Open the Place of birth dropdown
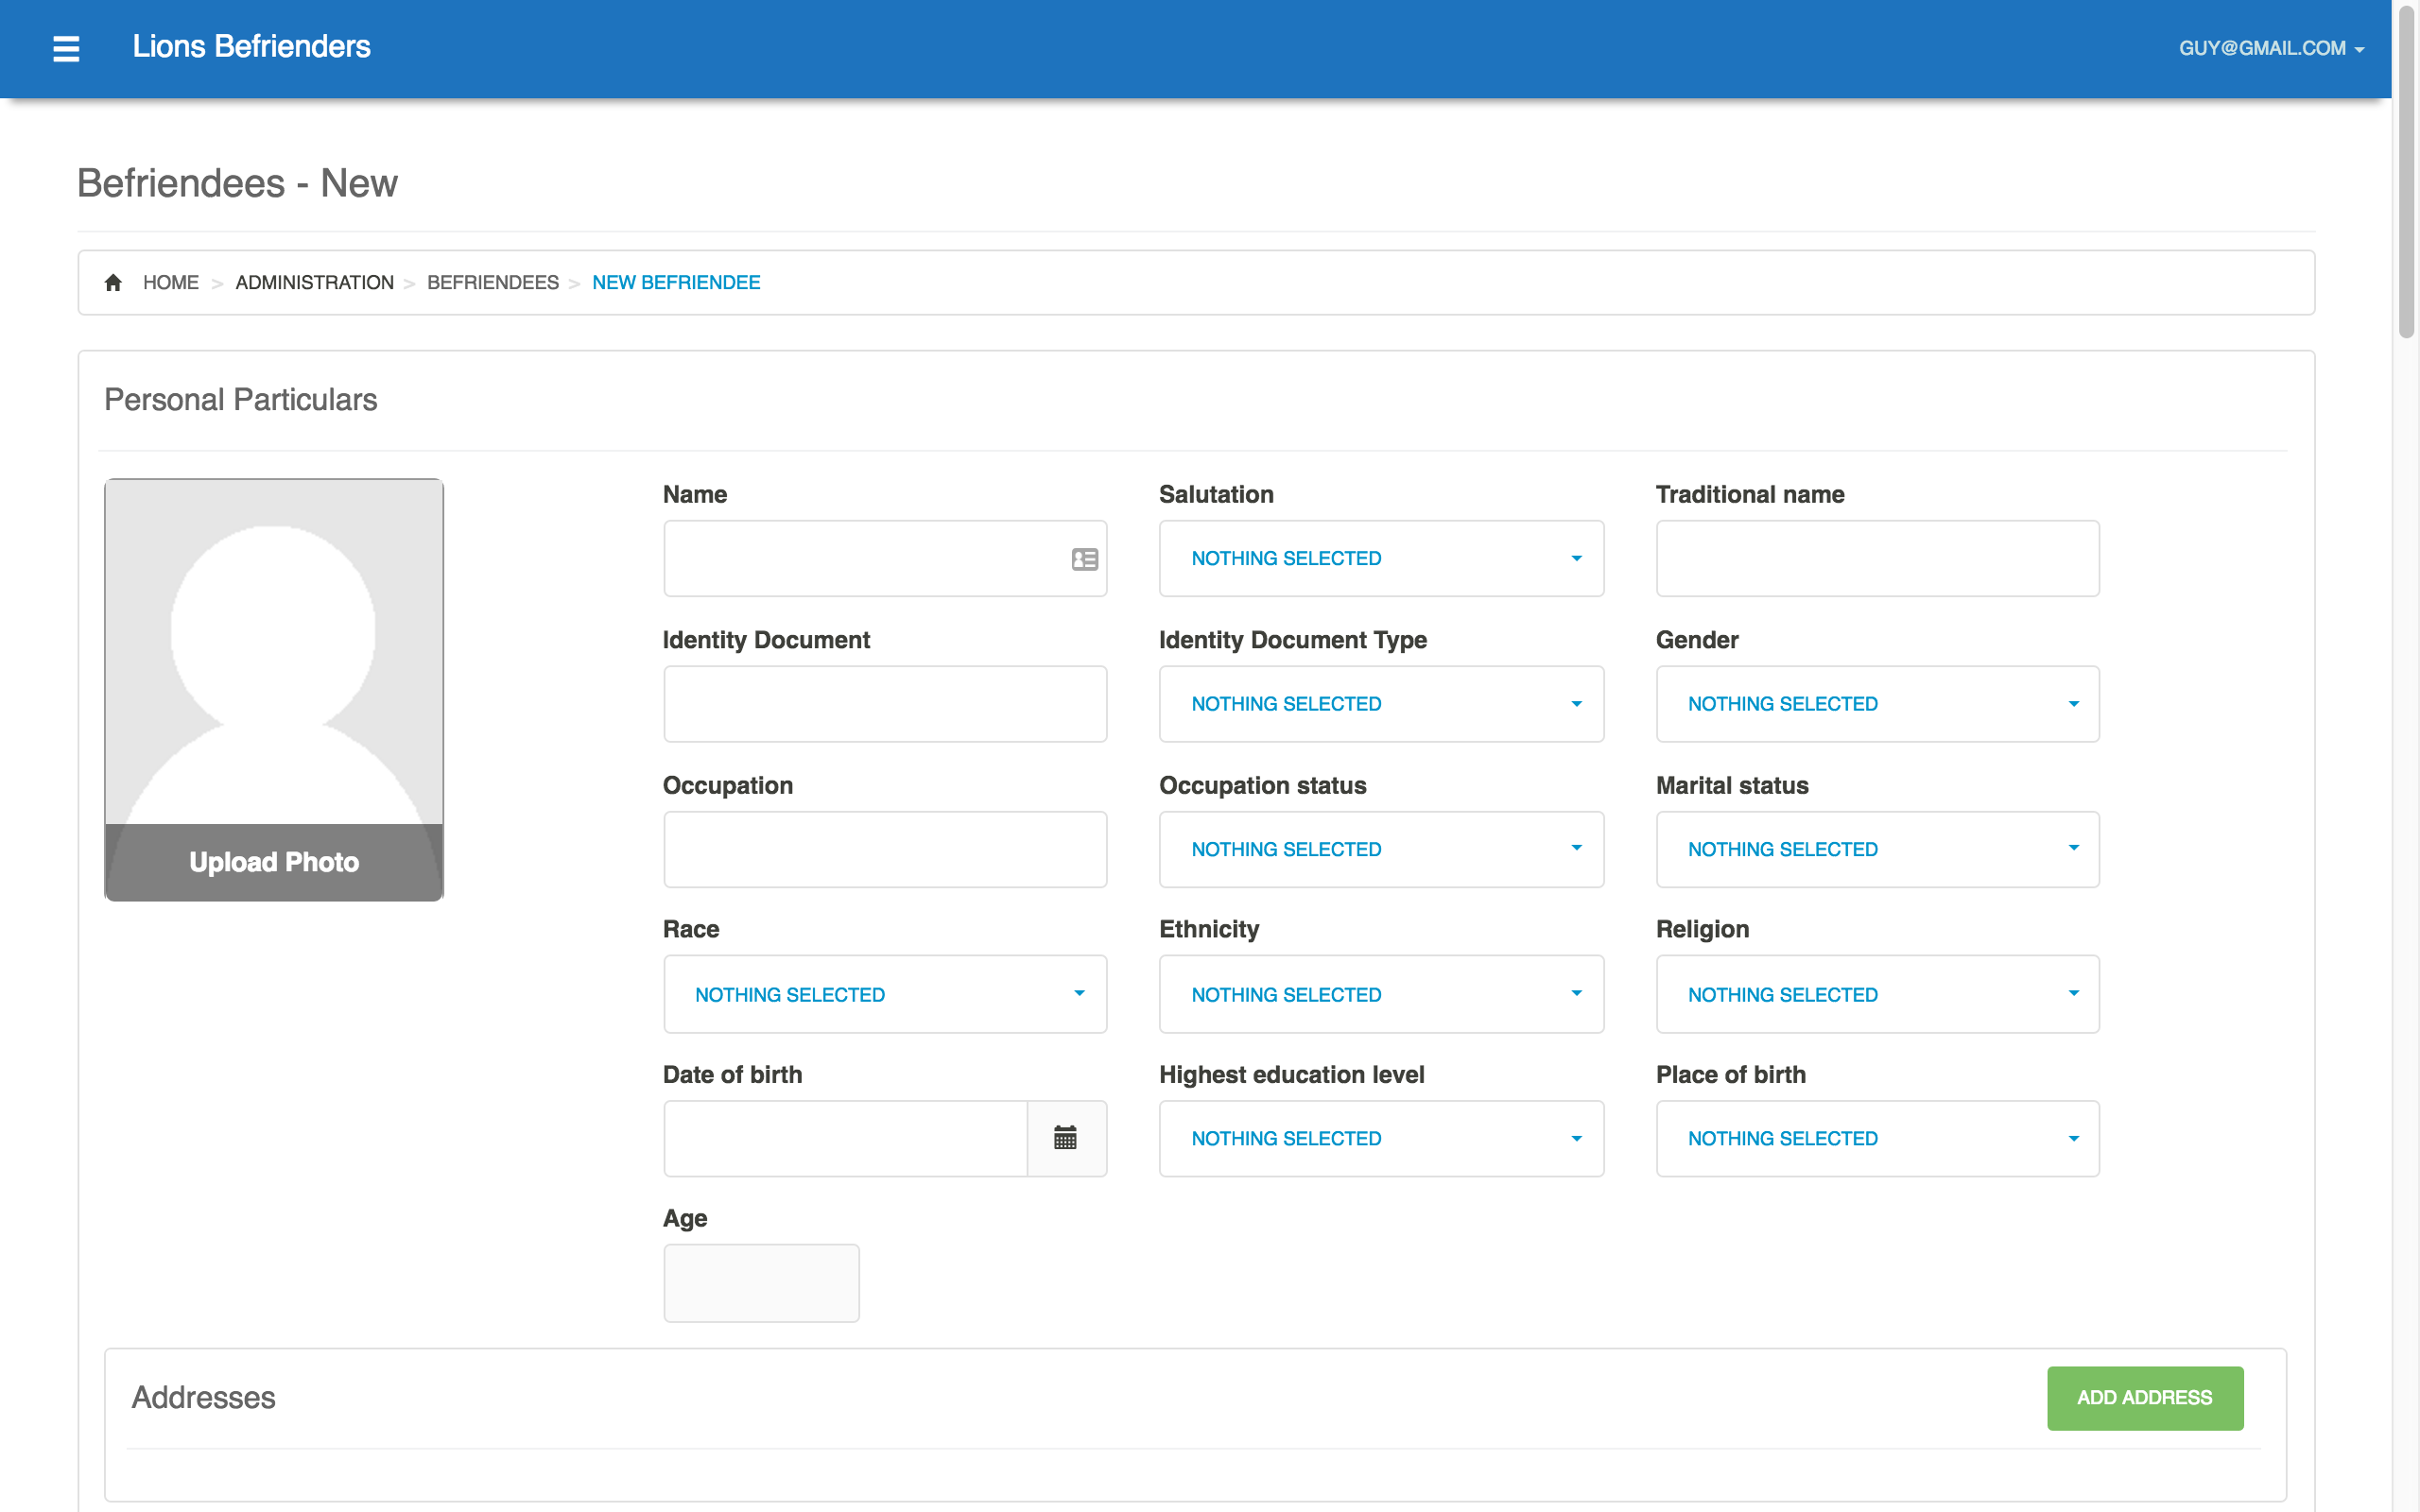Viewport: 2420px width, 1512px height. 1877,1138
